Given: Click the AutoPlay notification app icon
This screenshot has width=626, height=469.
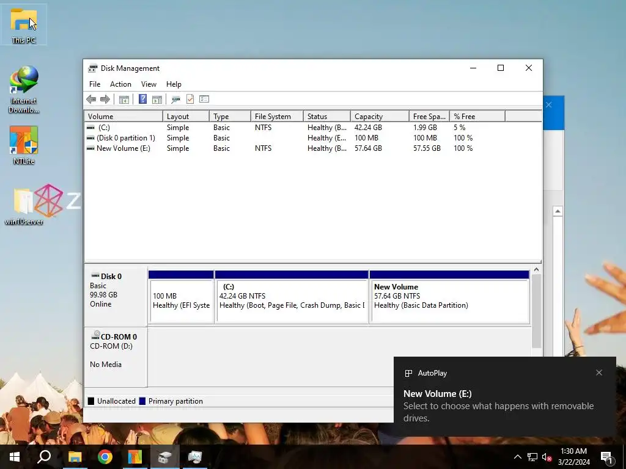Looking at the screenshot, I should pos(408,373).
